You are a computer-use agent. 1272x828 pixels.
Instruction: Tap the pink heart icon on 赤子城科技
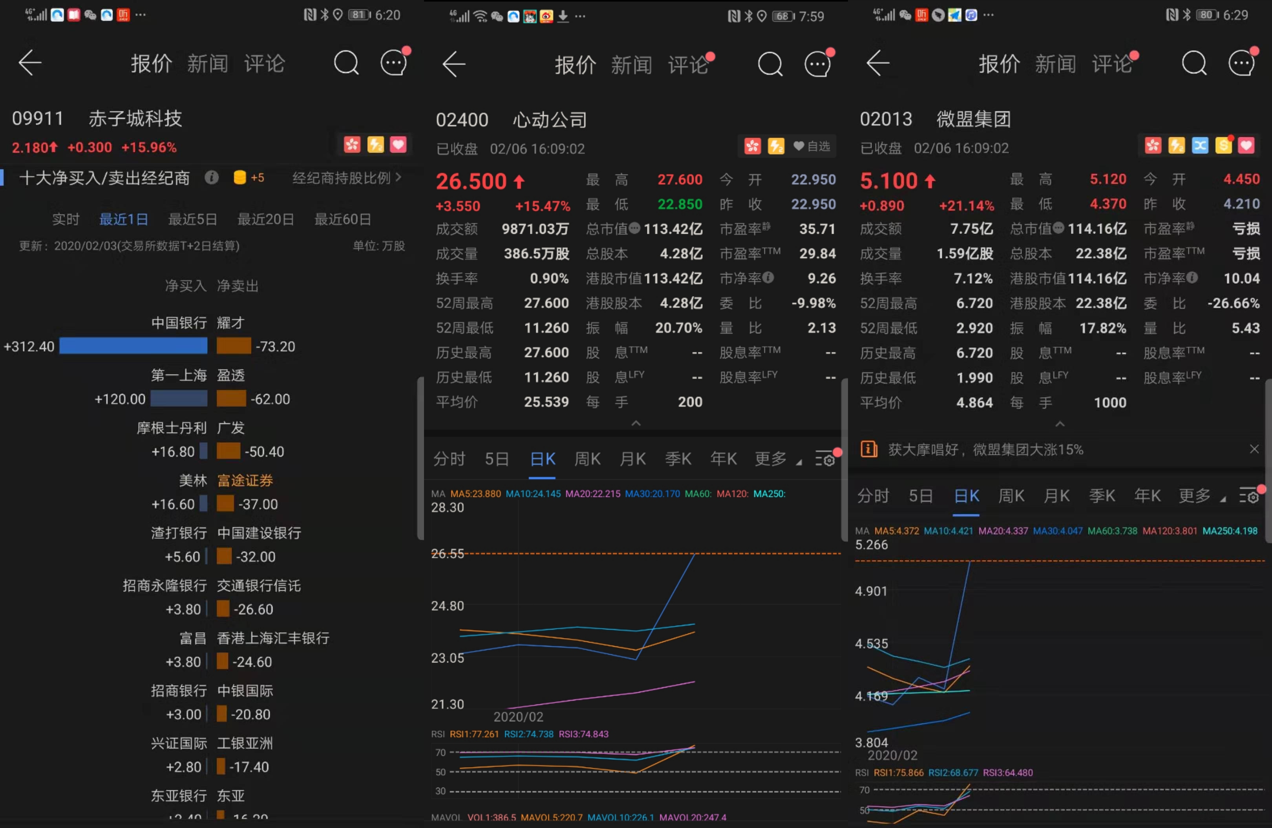tap(398, 145)
